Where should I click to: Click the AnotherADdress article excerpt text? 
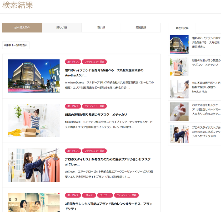pos(109,85)
